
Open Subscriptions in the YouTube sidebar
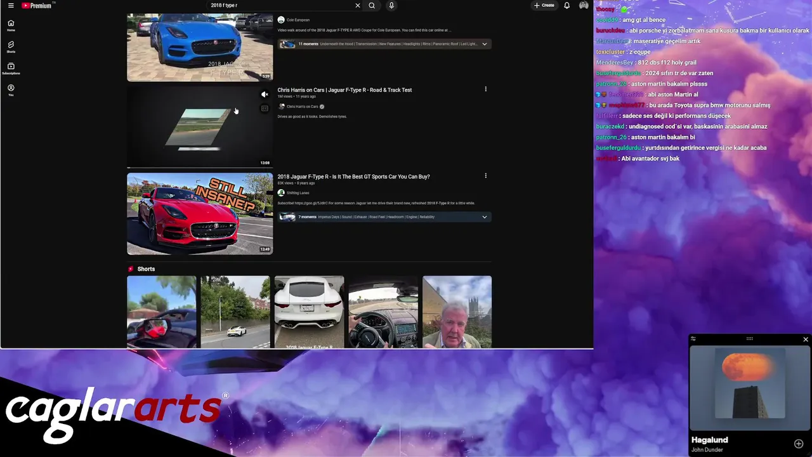tap(11, 68)
